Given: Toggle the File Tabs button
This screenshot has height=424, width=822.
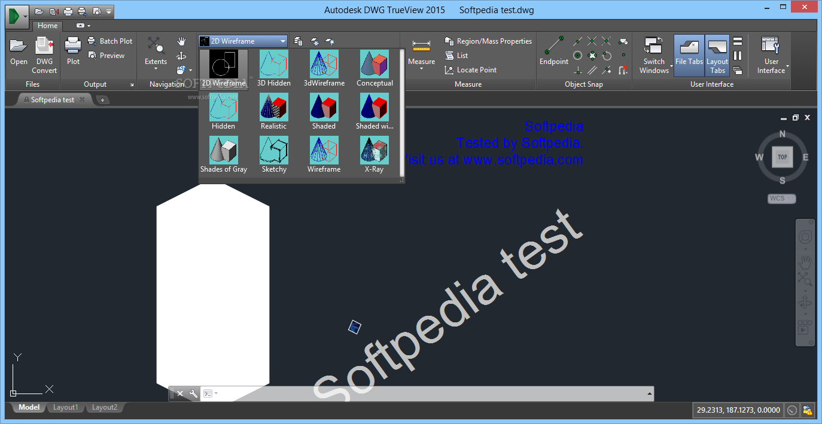Looking at the screenshot, I should (x=689, y=55).
